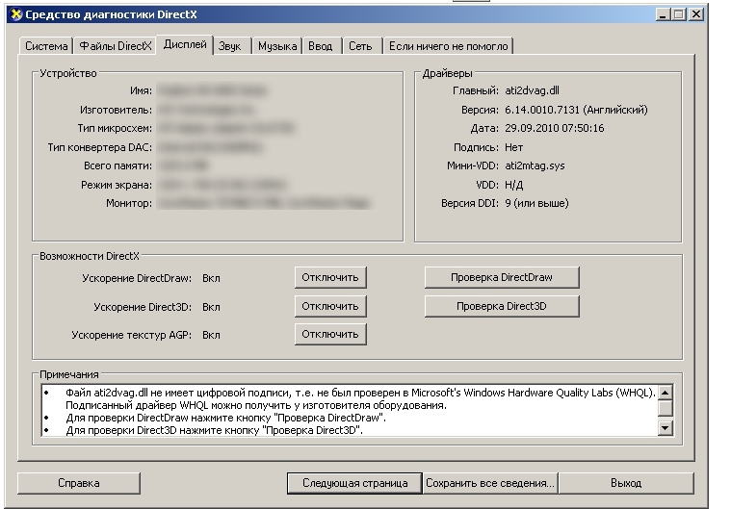Click Сохранить все сведения button
This screenshot has width=731, height=509.
click(490, 483)
